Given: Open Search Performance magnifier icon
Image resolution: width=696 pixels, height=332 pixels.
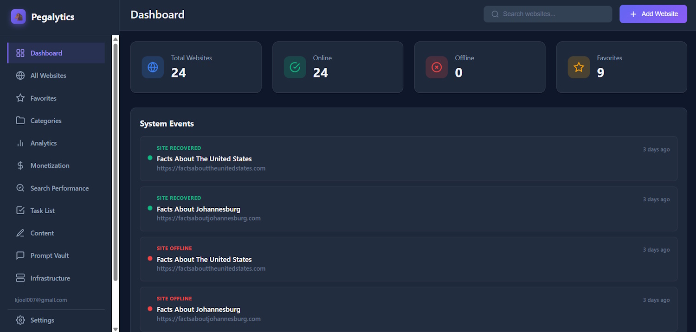Looking at the screenshot, I should (x=20, y=188).
